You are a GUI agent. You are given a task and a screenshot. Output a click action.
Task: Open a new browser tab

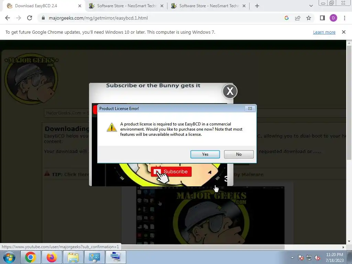coord(257,6)
